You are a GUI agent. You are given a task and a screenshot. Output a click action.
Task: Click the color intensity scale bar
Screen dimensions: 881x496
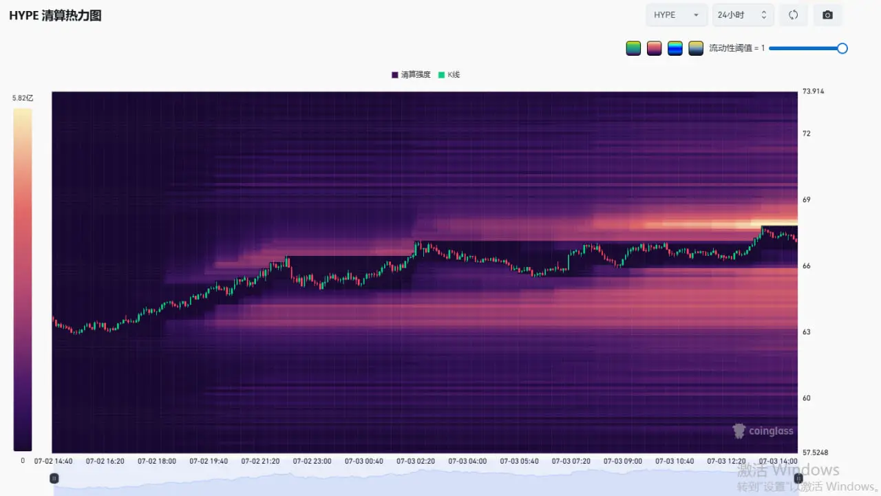[22, 280]
